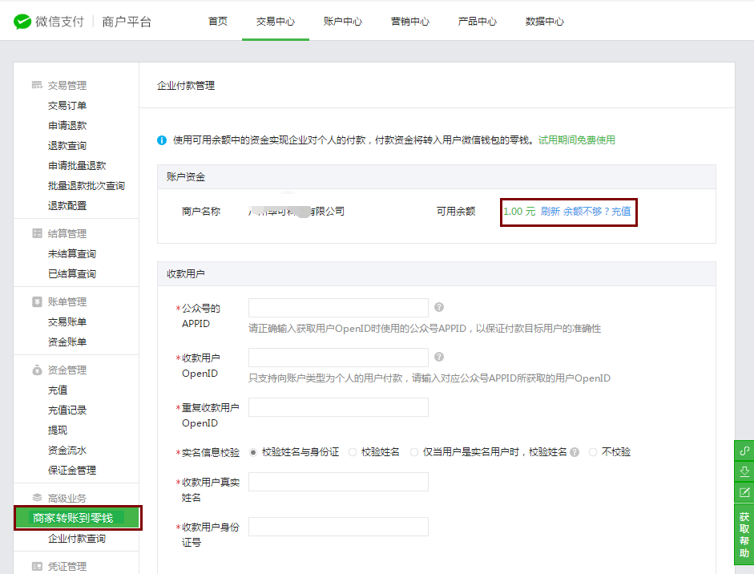Viewport: 754px width, 574px height.
Task: Focus the 公众号的APPID input field
Action: (x=338, y=308)
